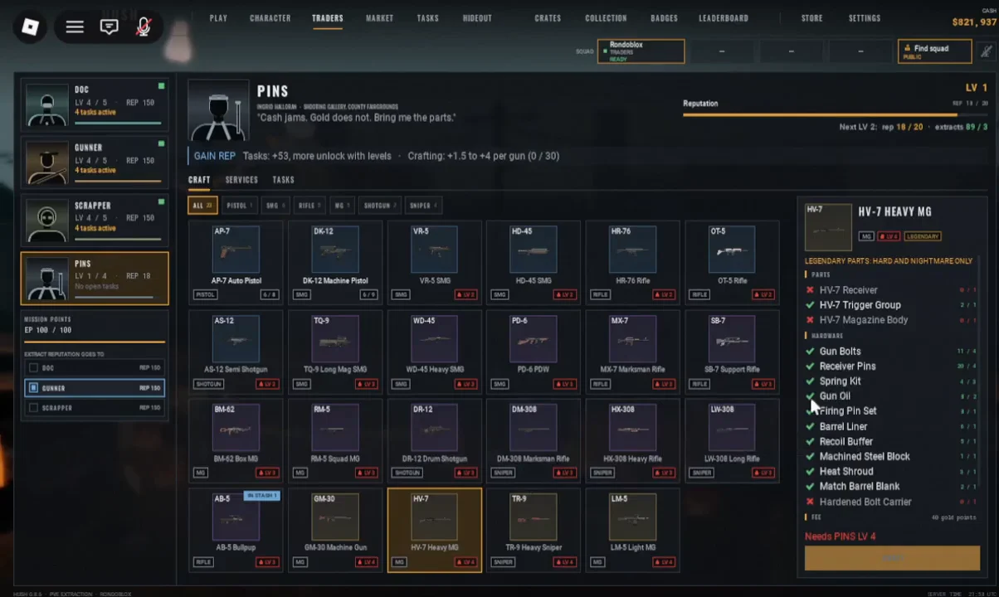Select the LM-5 Light MG card
This screenshot has height=597, width=999.
tap(632, 529)
